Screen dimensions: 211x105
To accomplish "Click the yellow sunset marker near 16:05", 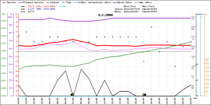I will [143, 94].
